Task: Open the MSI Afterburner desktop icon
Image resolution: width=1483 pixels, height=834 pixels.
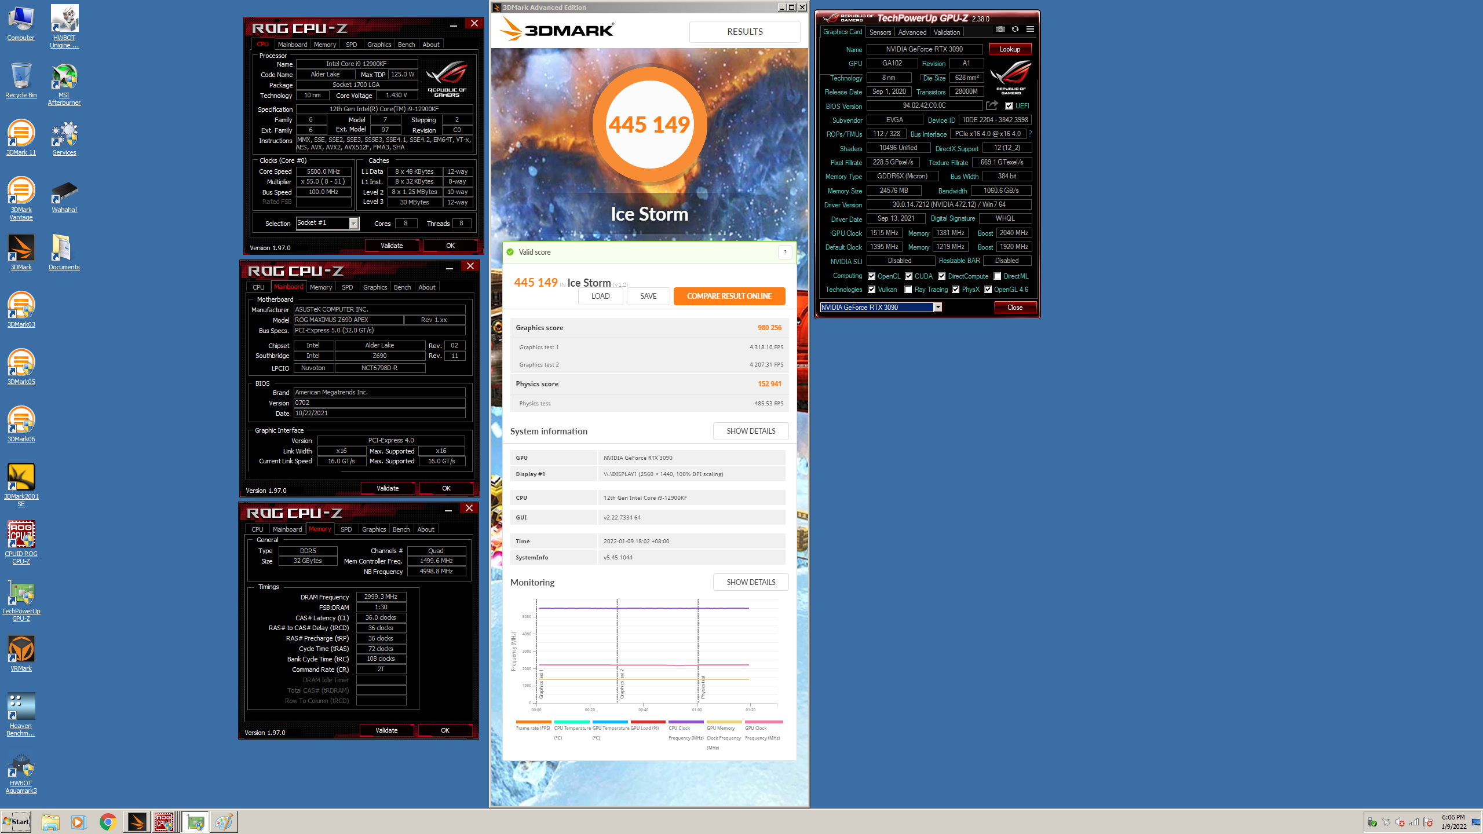Action: click(x=64, y=85)
